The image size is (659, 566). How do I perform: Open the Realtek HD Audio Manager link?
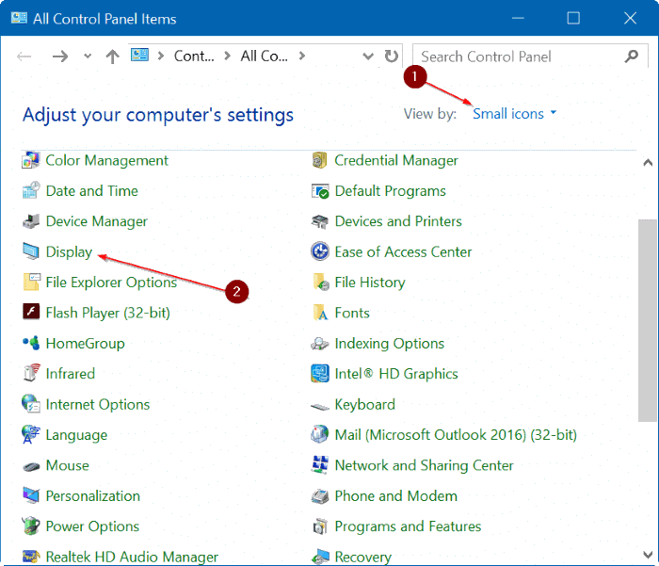(x=132, y=557)
